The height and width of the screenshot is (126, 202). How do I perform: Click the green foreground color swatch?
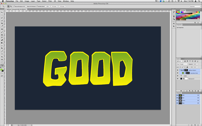point(1,70)
